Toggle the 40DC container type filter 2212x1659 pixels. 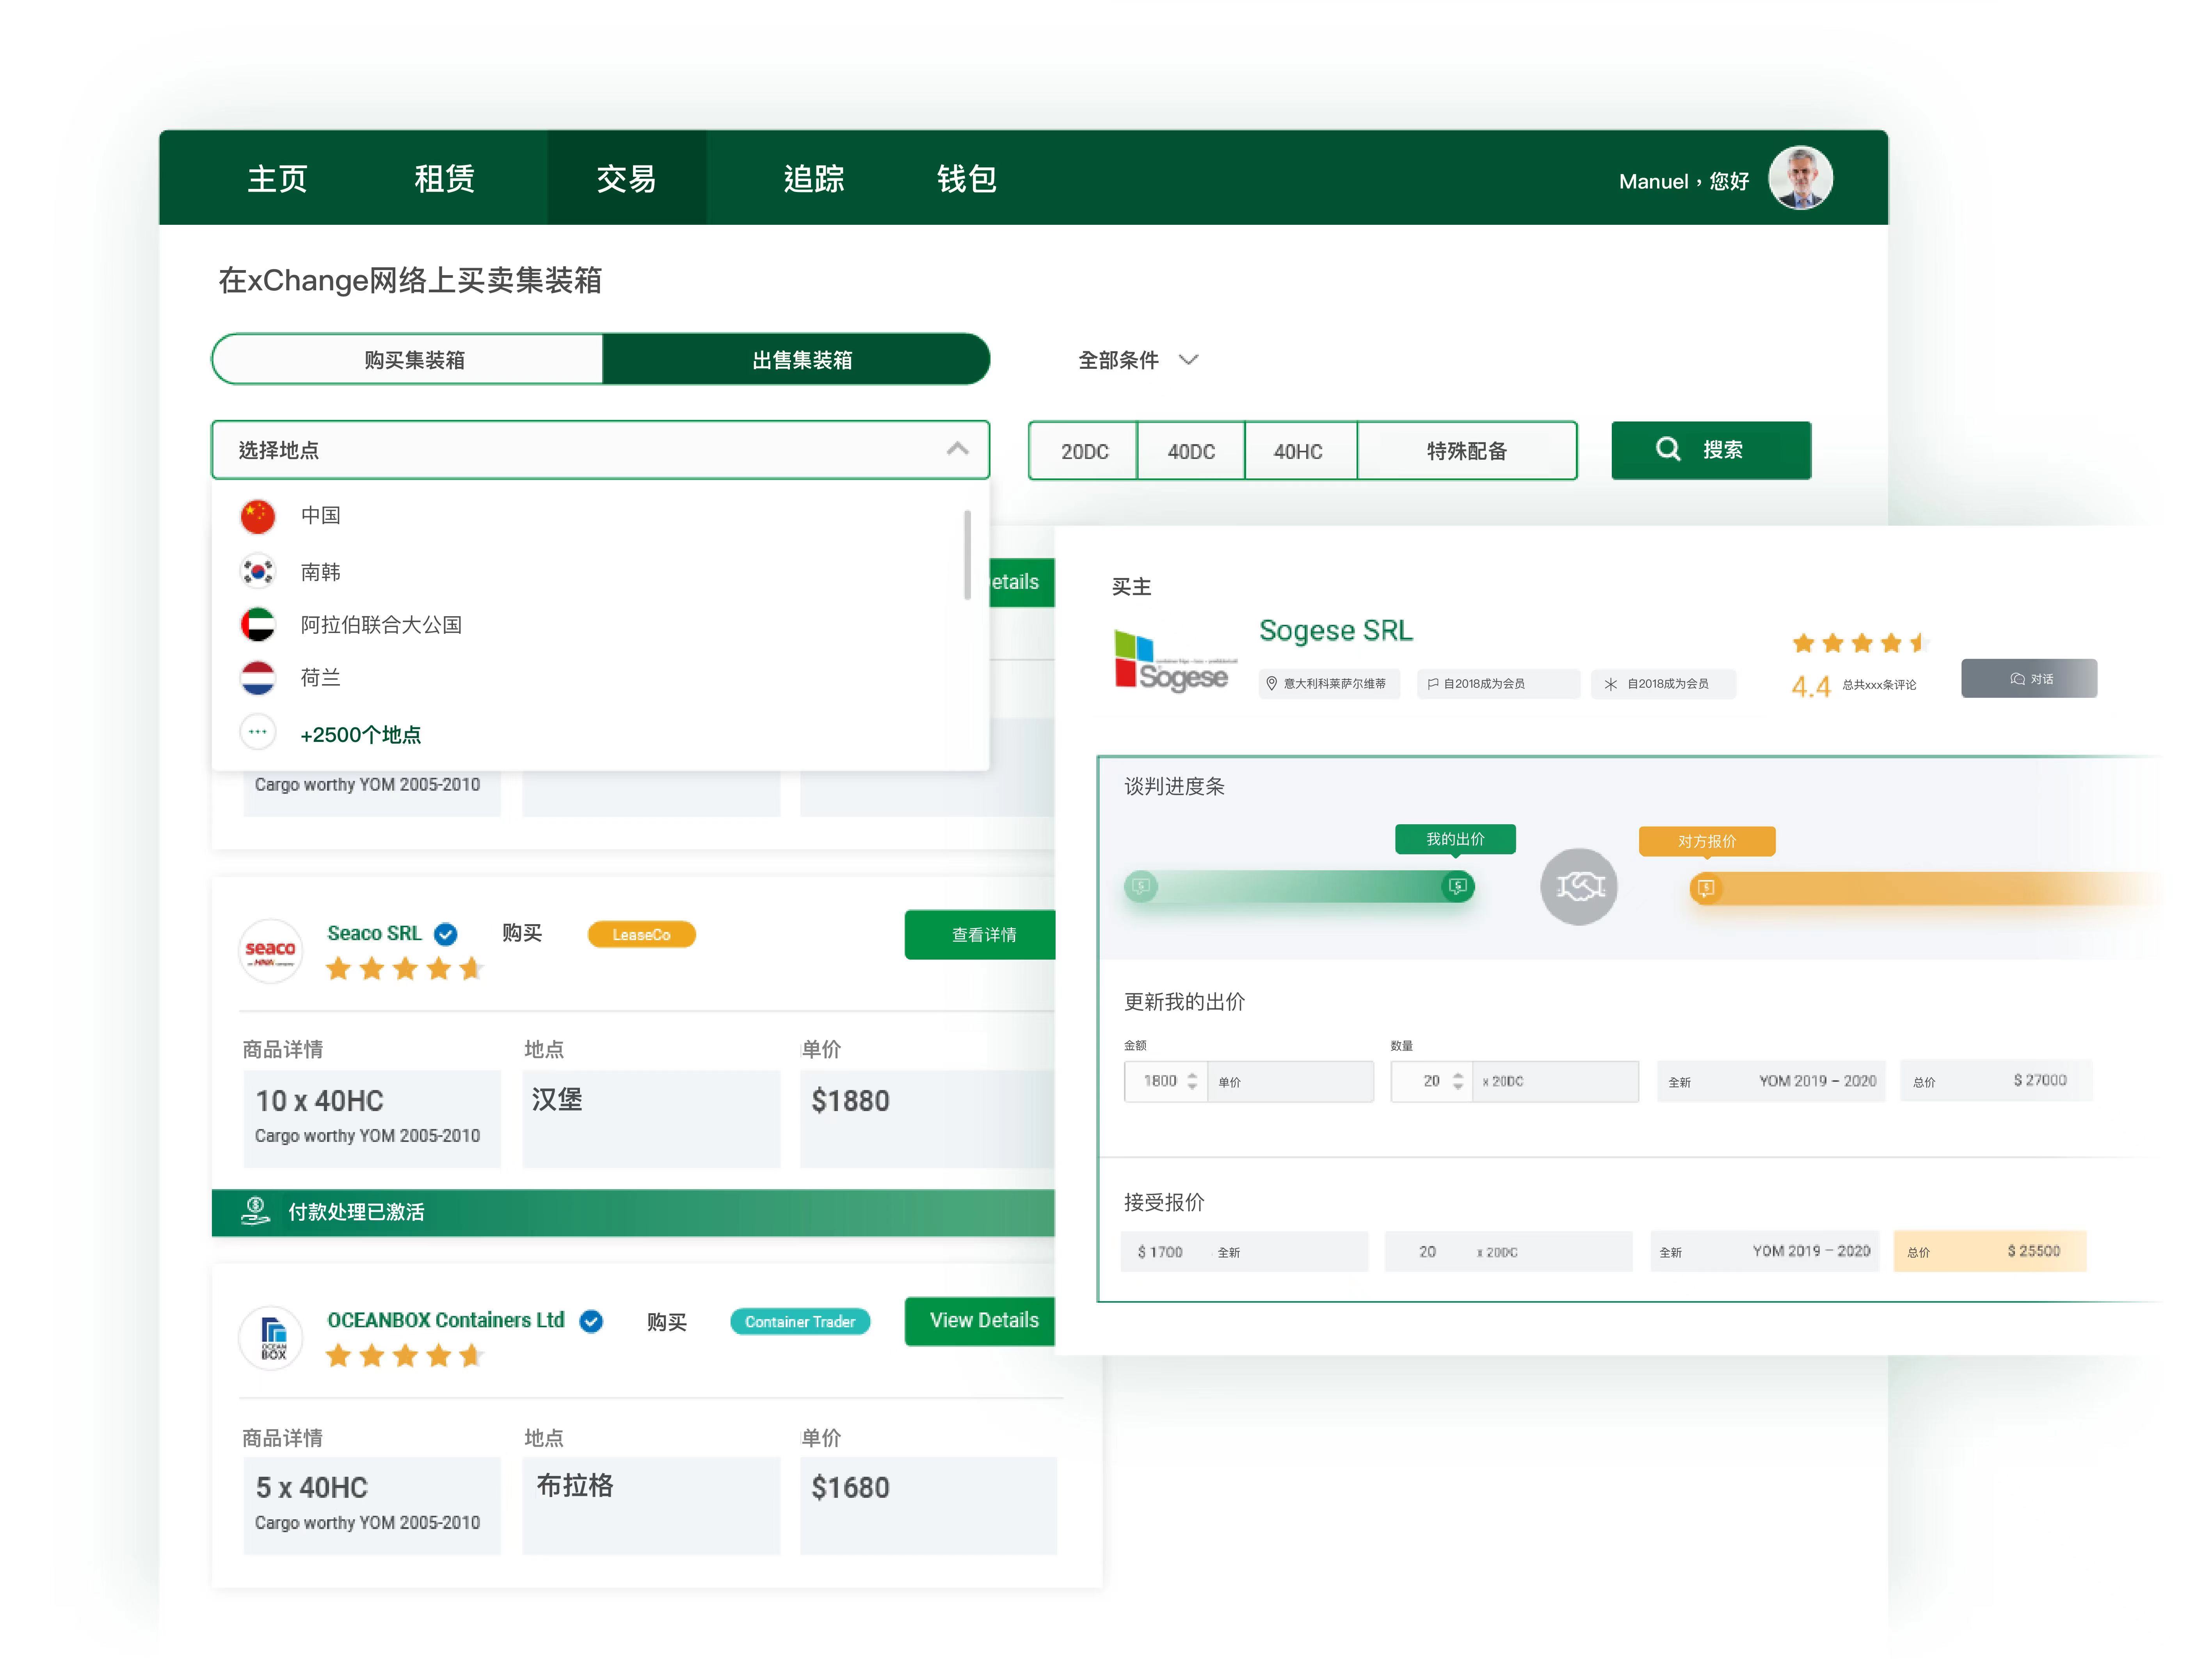[x=1191, y=451]
